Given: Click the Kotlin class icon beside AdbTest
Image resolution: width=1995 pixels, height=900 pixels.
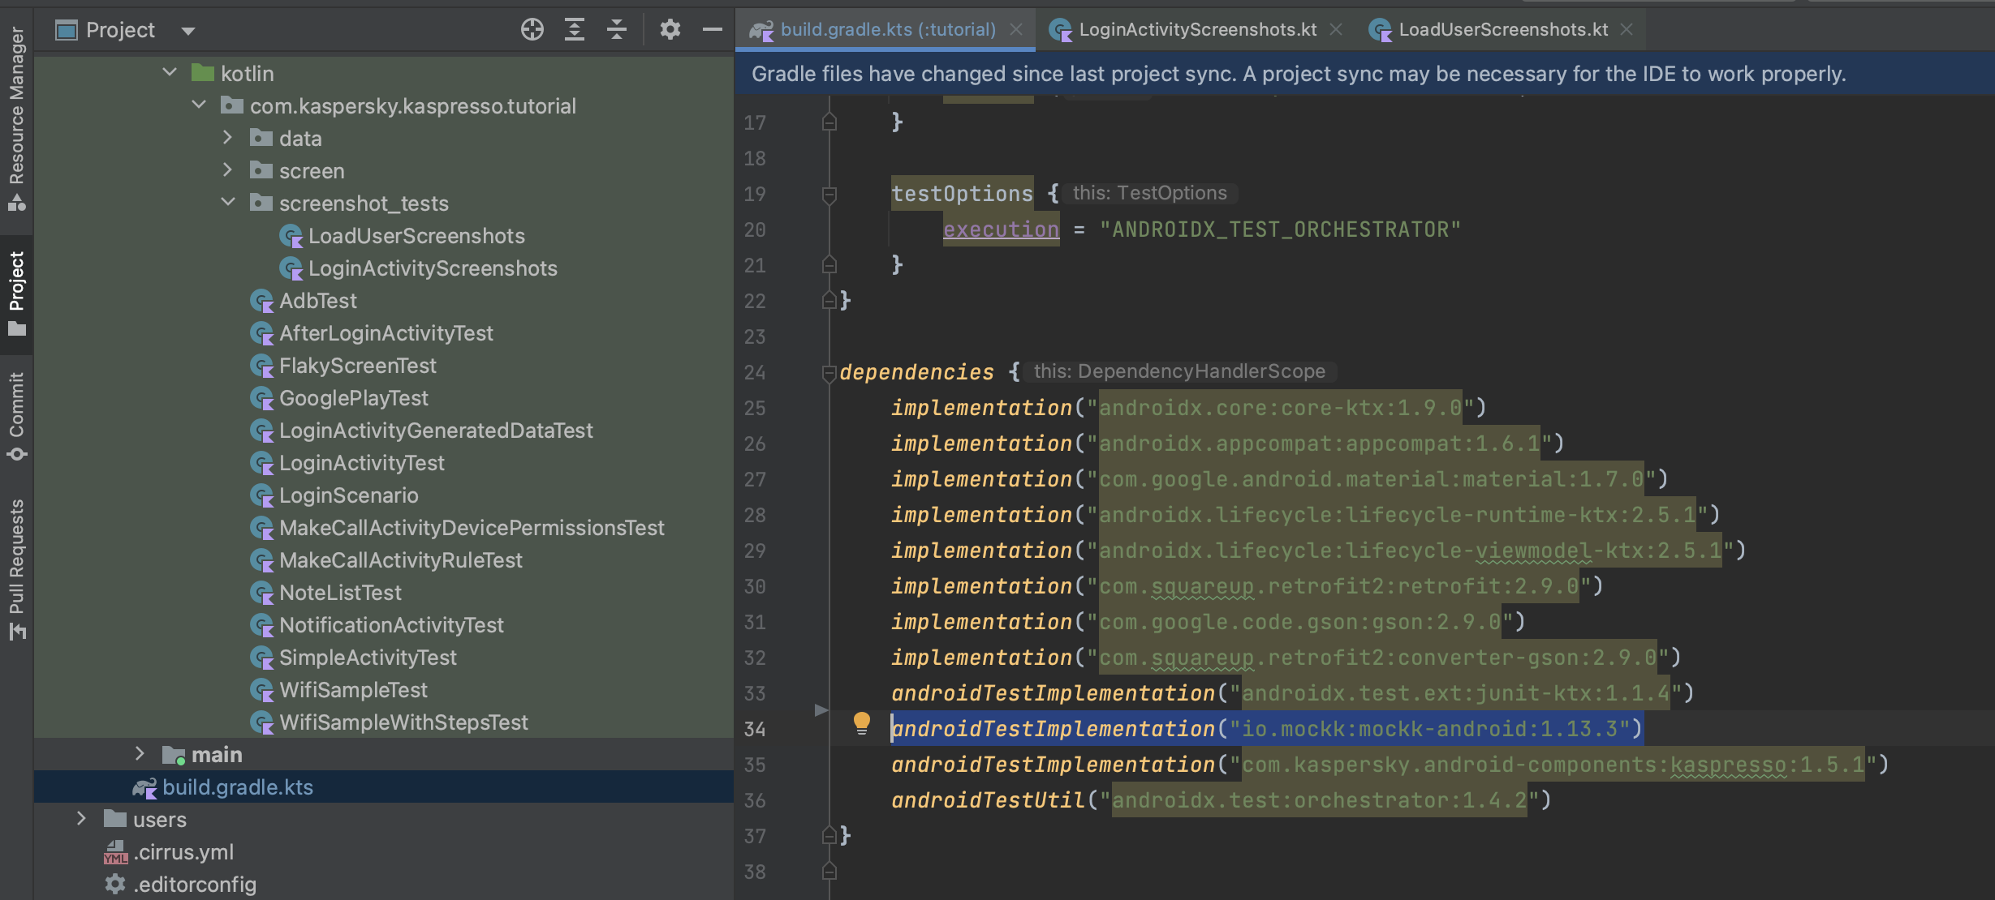Looking at the screenshot, I should click(262, 302).
